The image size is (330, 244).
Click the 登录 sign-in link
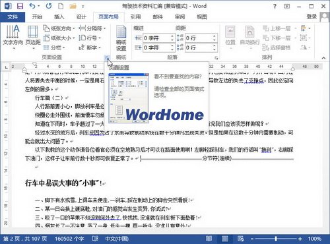coord(312,16)
